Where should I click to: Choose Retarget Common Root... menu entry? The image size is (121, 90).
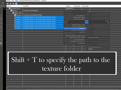pos(78,30)
